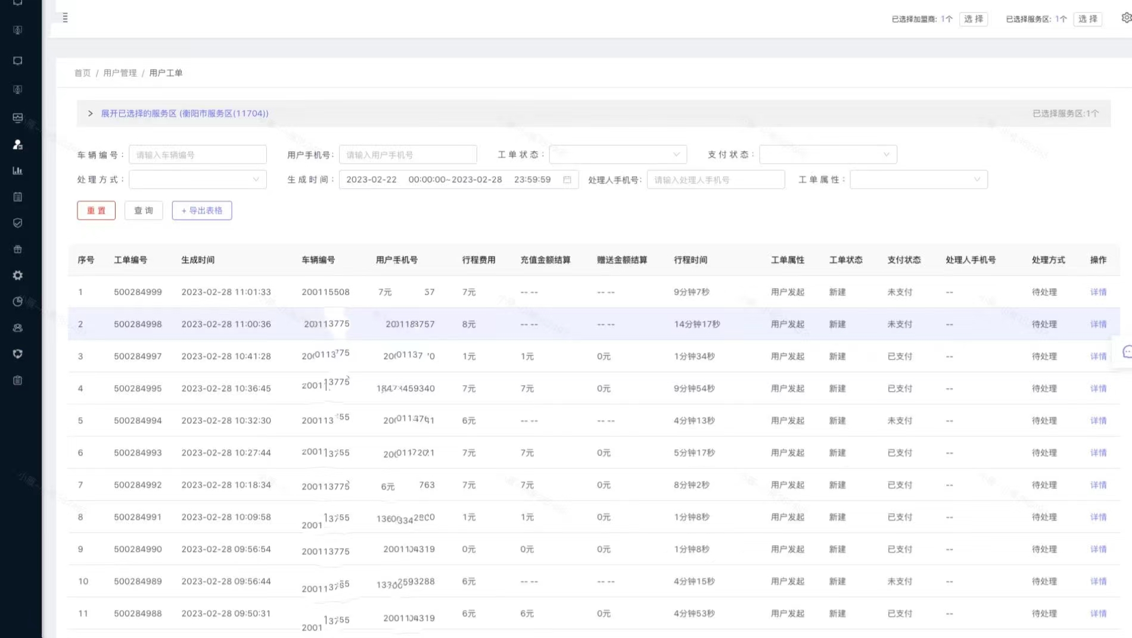
Task: Click trip time 14分钟17秒 cell
Action: coord(697,324)
